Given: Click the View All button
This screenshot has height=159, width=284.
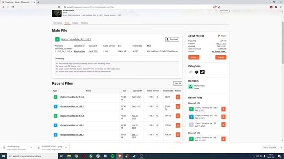Looking at the screenshot, I should tap(177, 83).
